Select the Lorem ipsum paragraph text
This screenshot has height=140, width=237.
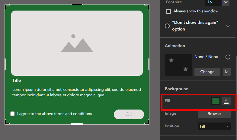tap(77, 92)
